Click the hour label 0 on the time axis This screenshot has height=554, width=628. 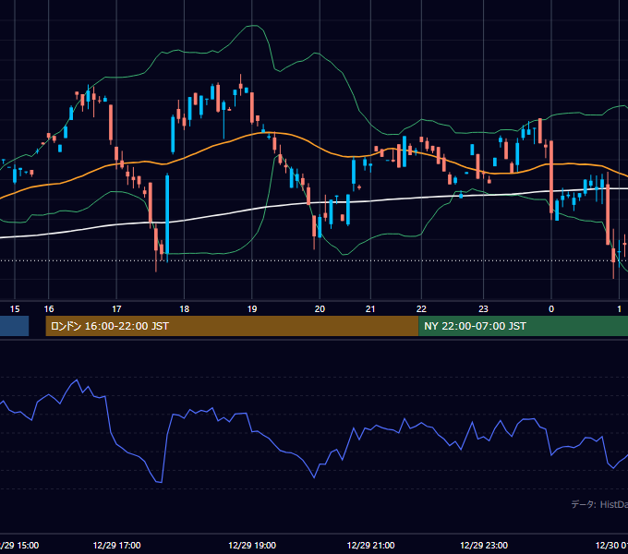click(551, 309)
